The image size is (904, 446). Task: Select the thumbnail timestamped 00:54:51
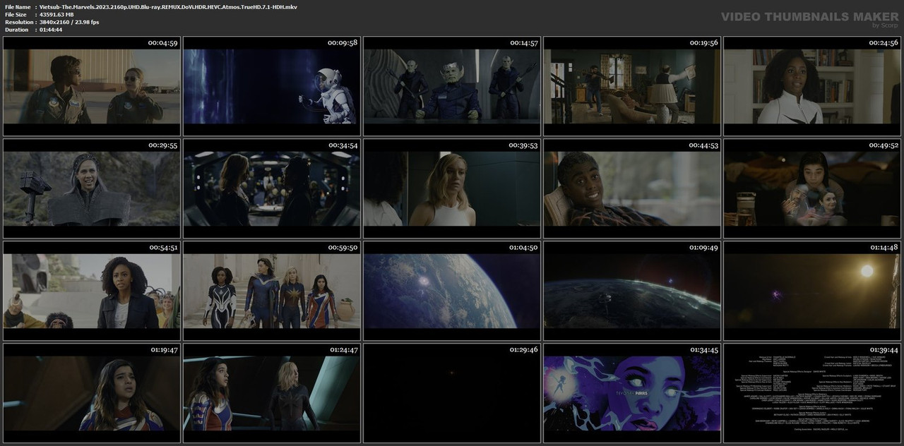click(x=92, y=291)
